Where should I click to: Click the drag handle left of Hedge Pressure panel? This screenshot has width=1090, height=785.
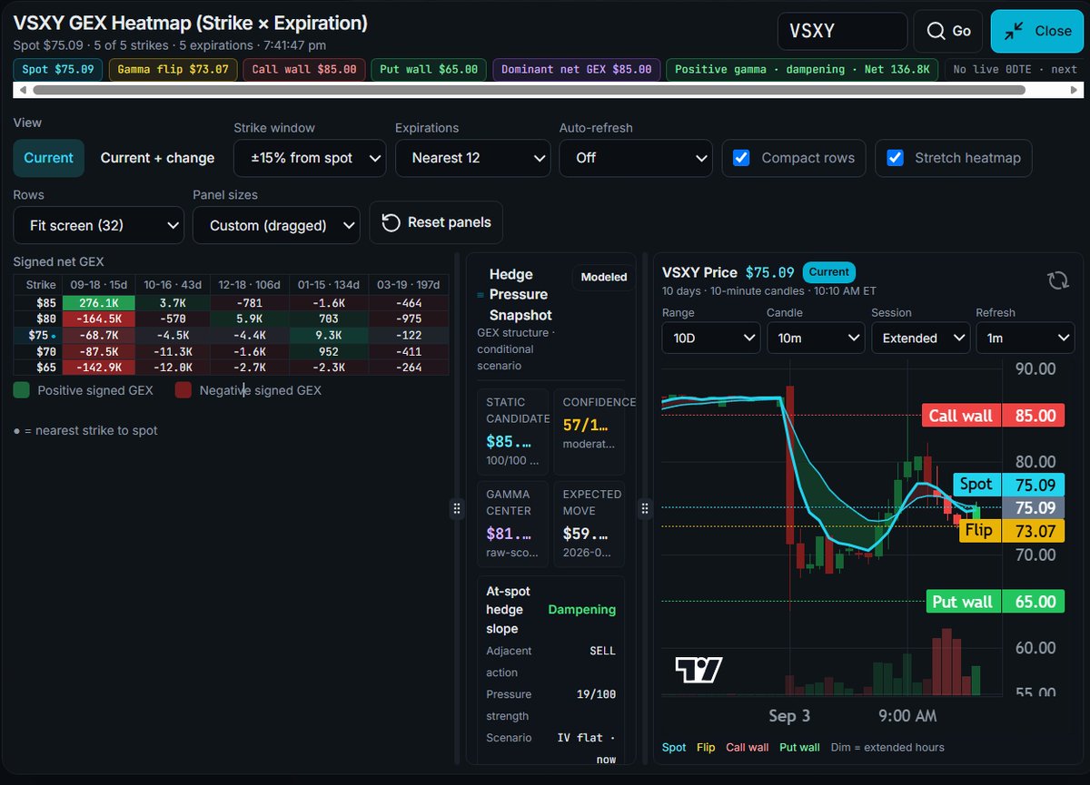[457, 509]
